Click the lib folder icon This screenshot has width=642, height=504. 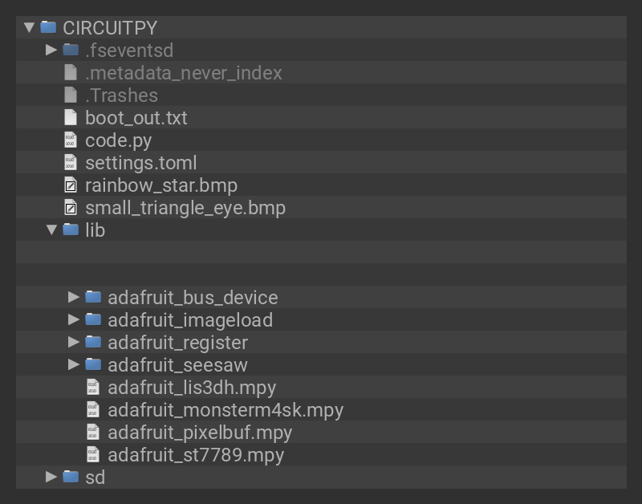(71, 230)
